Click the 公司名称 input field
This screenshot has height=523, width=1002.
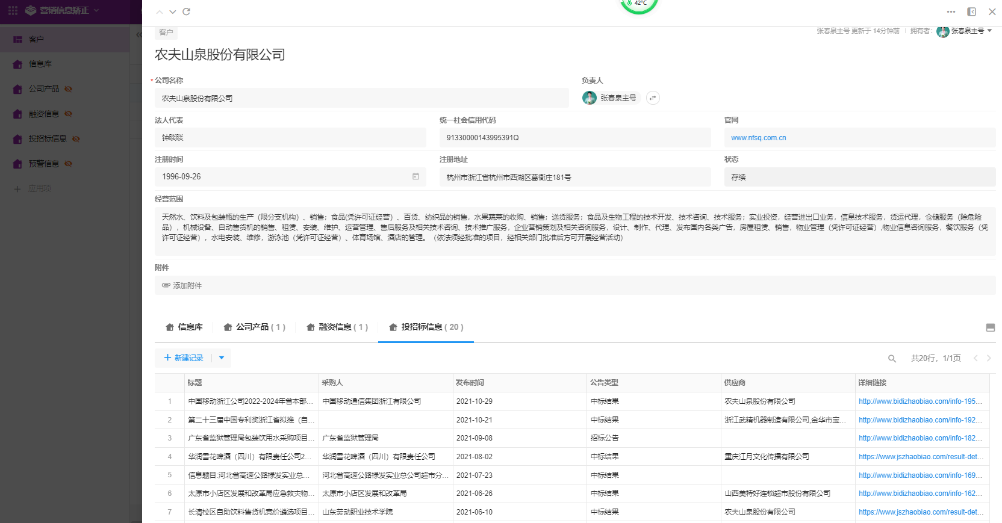pos(361,98)
